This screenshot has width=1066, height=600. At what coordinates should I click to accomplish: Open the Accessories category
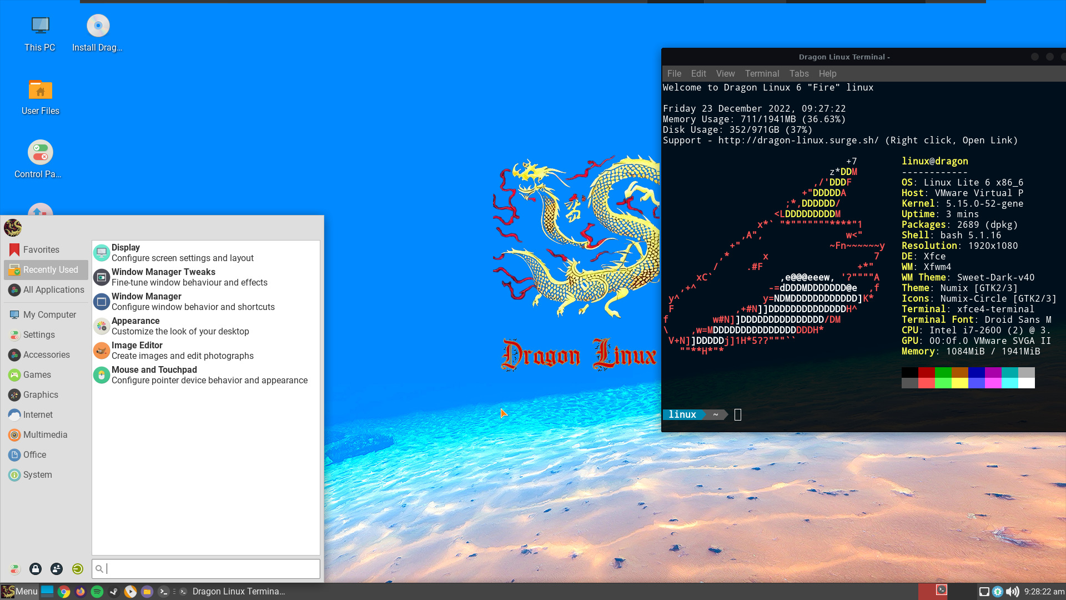(x=46, y=354)
